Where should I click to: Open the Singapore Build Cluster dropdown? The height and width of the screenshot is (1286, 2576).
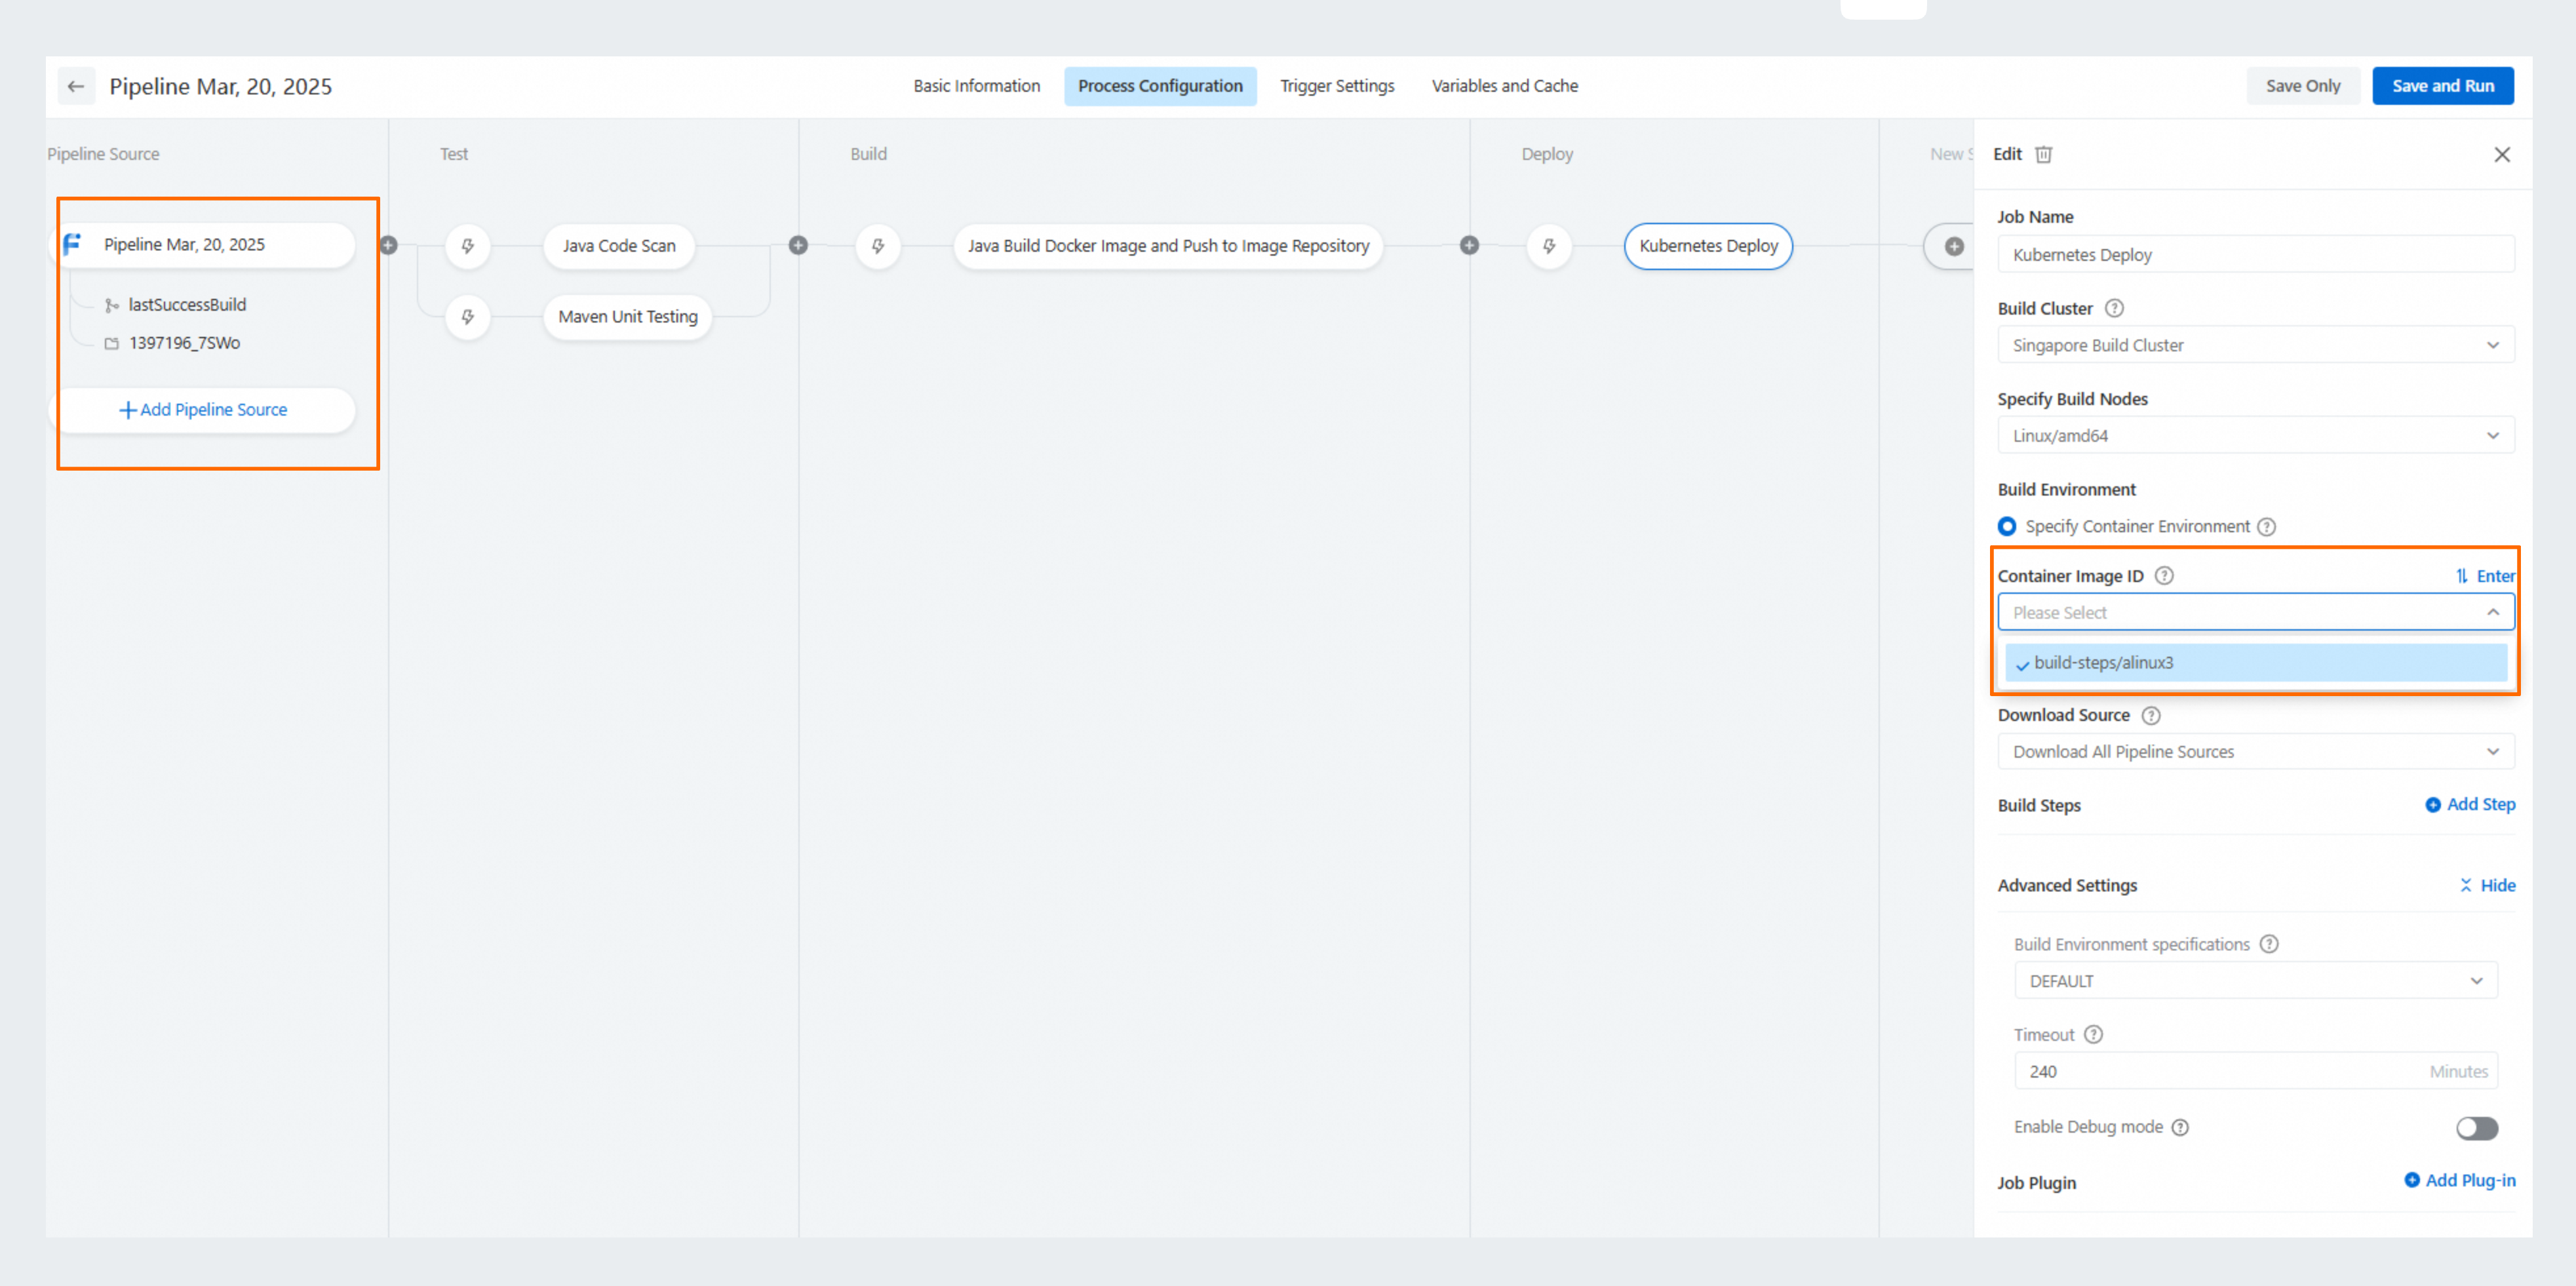click(2255, 345)
